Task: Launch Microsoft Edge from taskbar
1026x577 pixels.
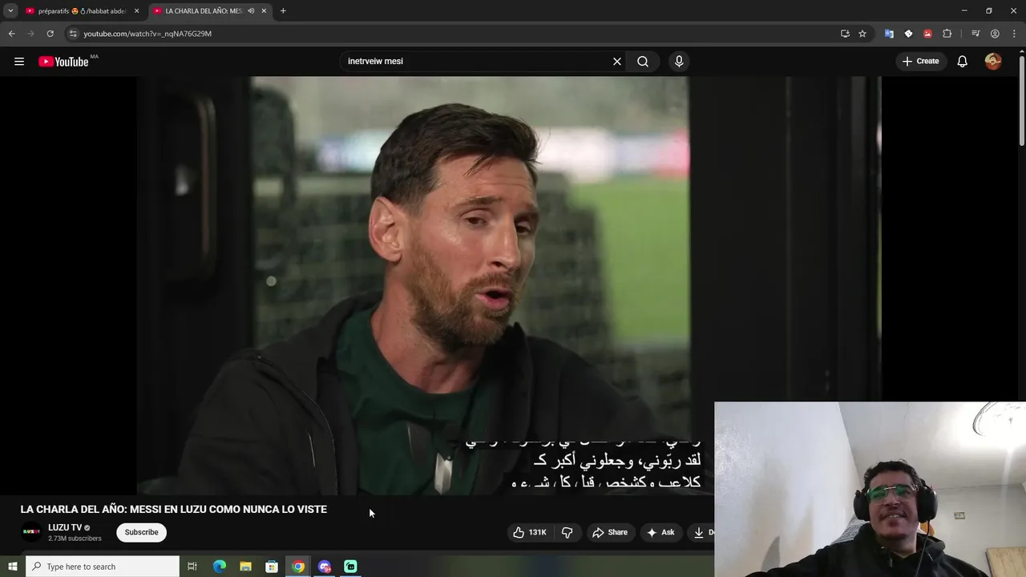Action: click(x=219, y=567)
